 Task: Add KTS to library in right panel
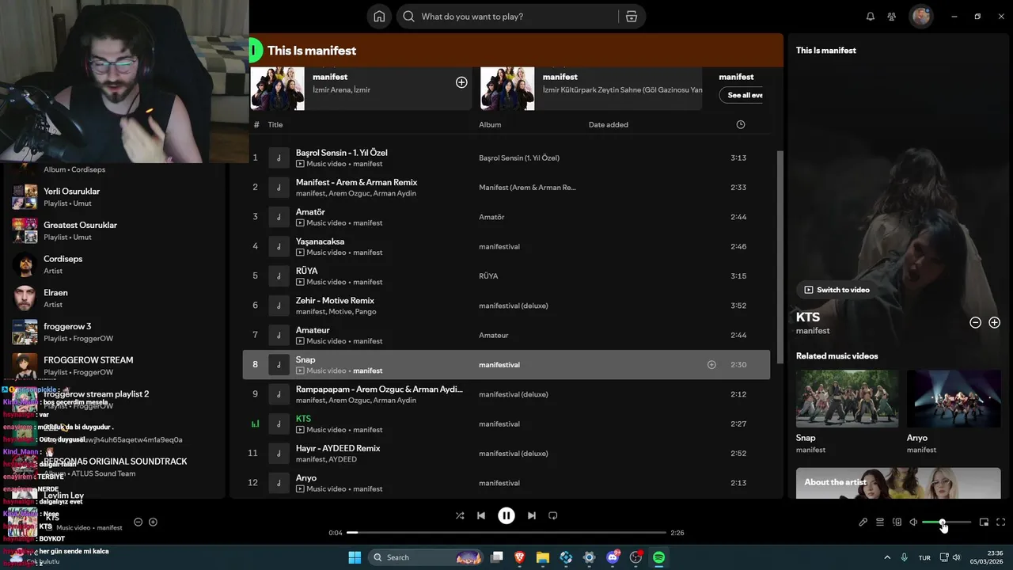tap(995, 322)
